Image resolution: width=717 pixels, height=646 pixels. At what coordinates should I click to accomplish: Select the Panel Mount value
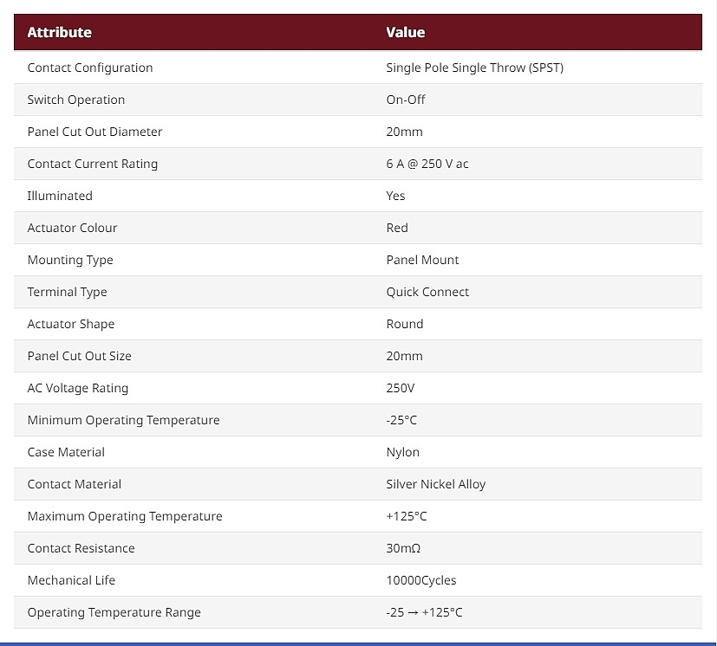(422, 260)
